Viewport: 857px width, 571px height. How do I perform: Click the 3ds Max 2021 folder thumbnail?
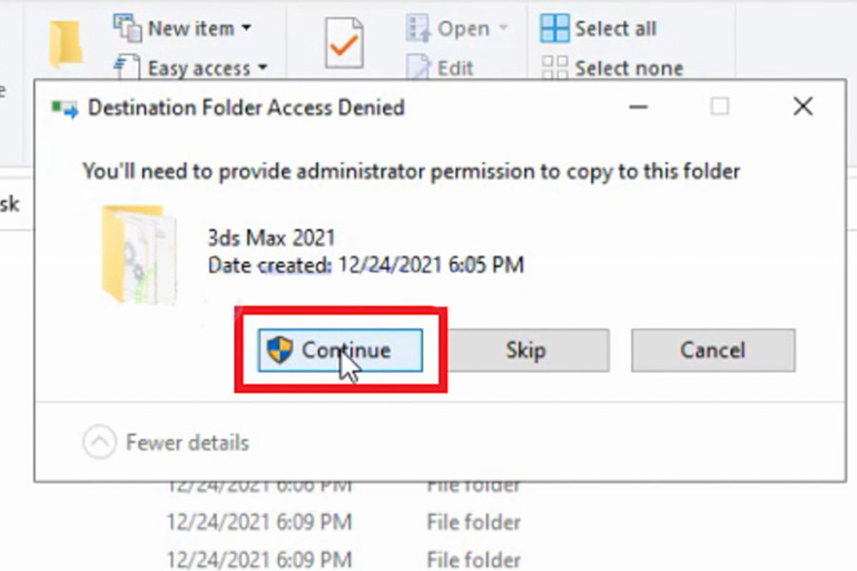[139, 255]
